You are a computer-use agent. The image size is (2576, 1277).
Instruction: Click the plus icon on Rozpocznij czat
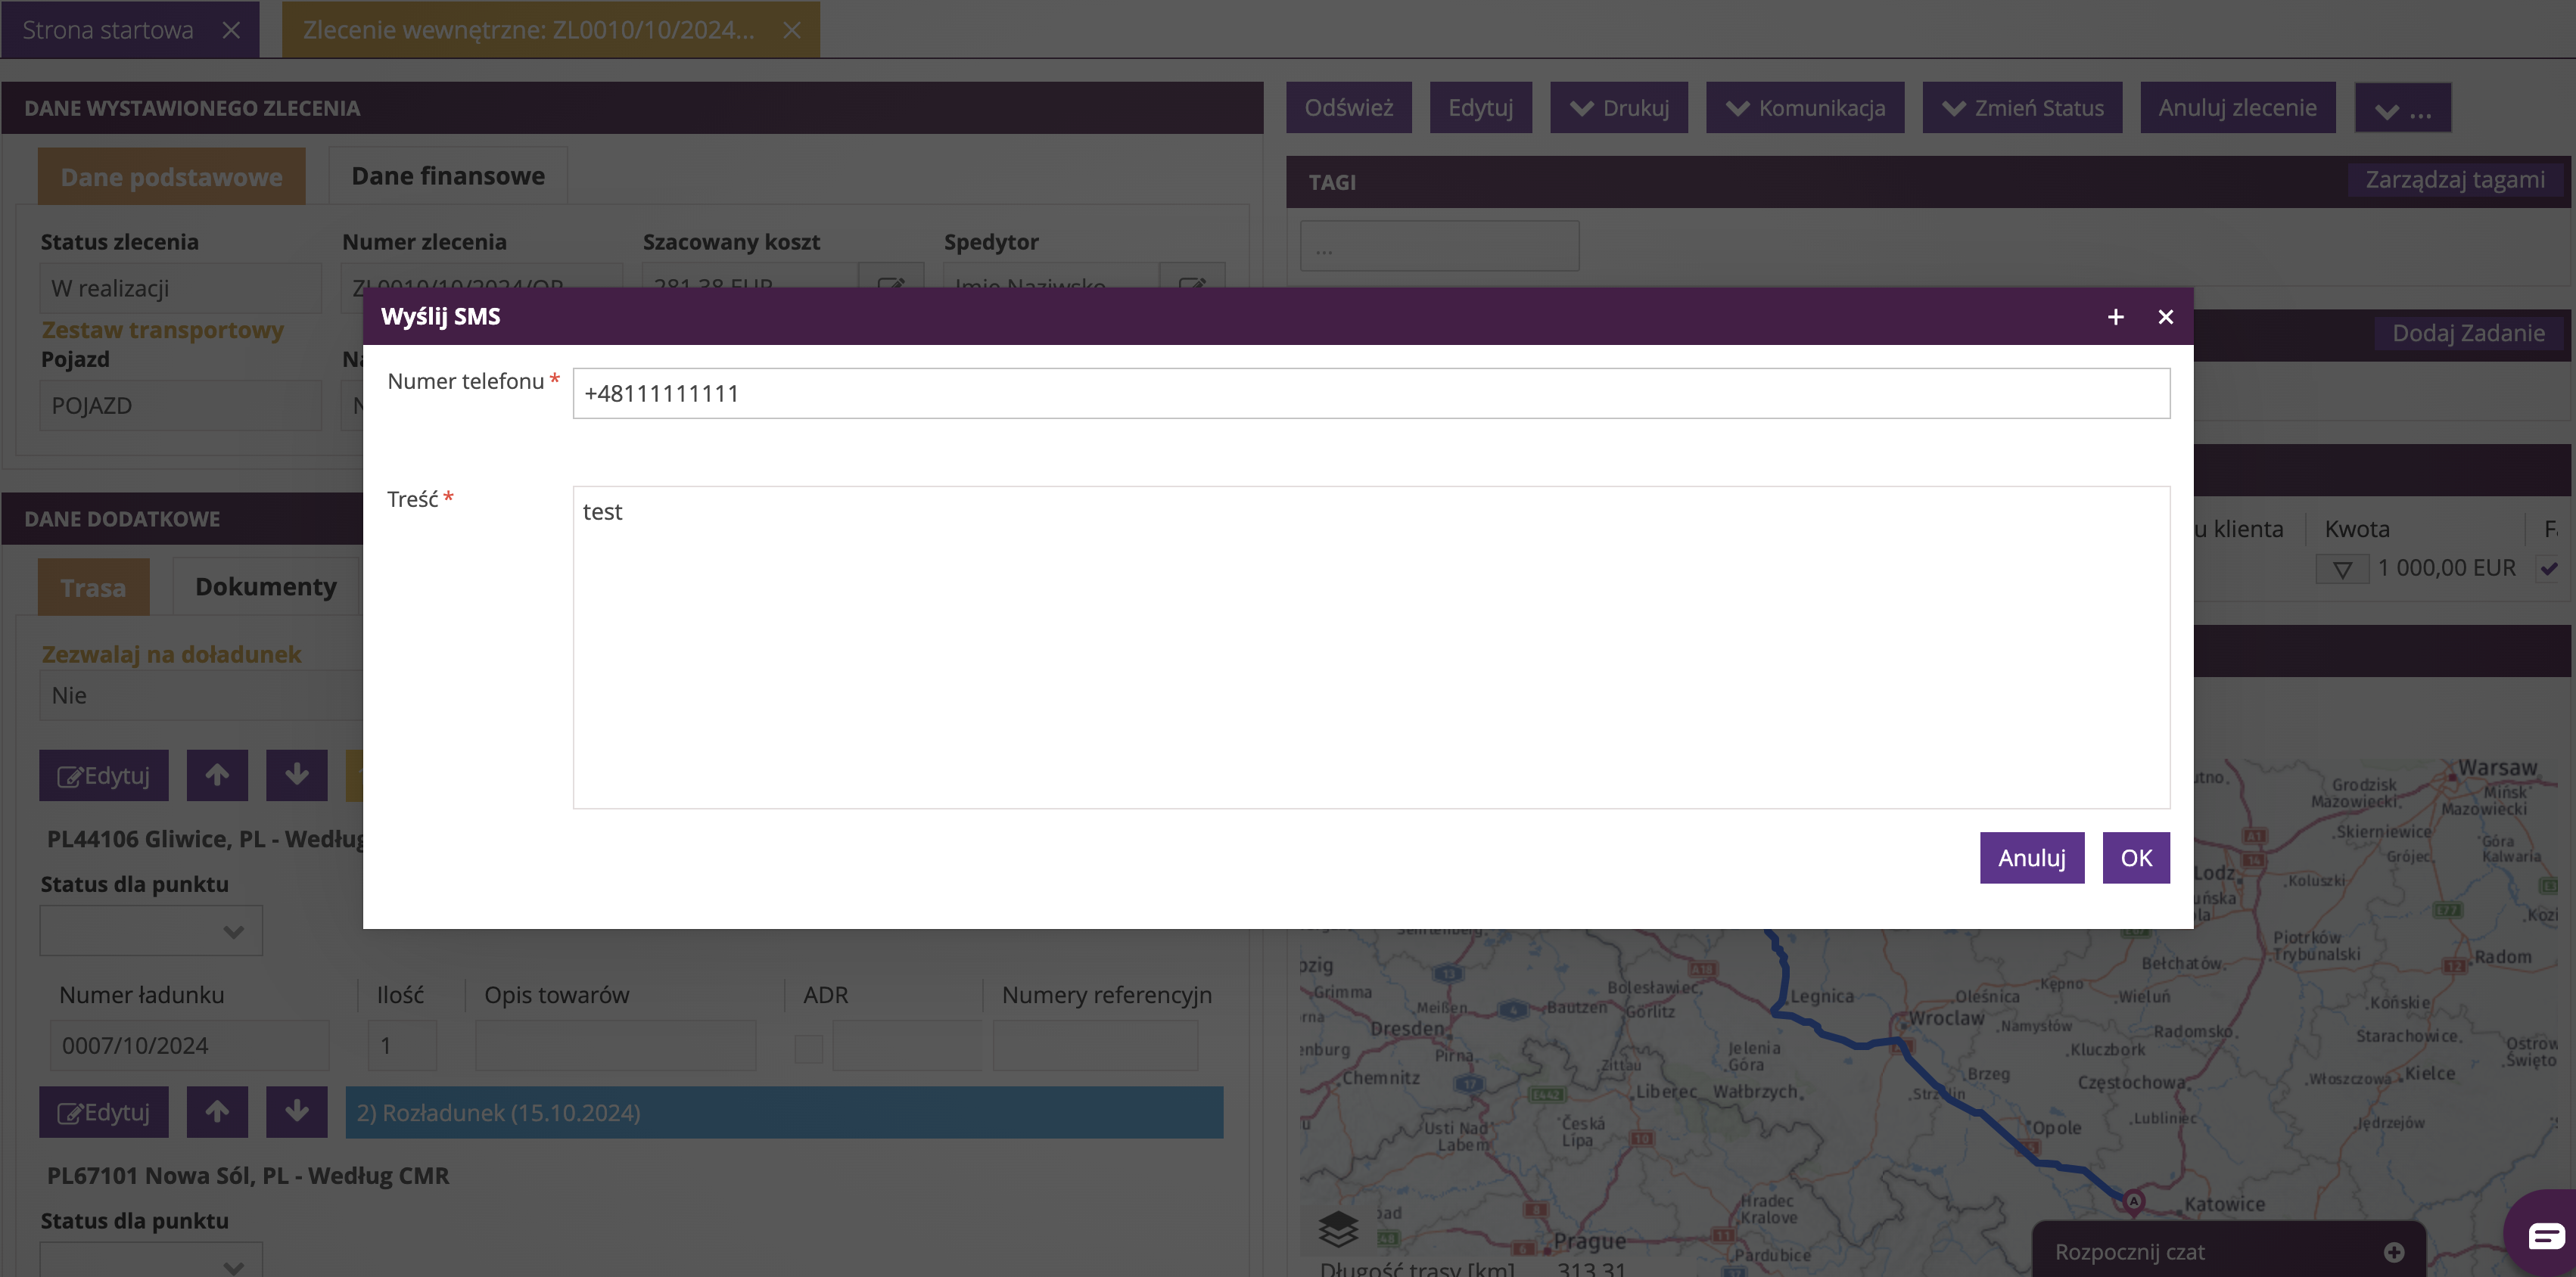point(2393,1252)
